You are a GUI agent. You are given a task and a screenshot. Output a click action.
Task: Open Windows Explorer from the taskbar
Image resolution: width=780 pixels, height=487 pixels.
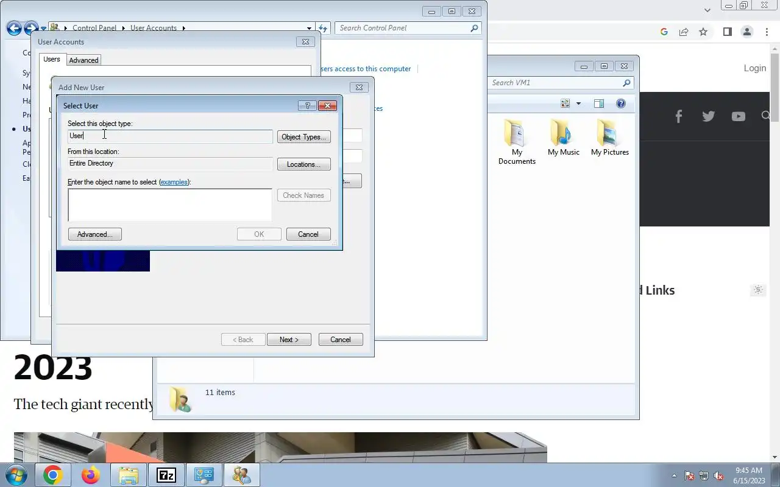coord(129,475)
